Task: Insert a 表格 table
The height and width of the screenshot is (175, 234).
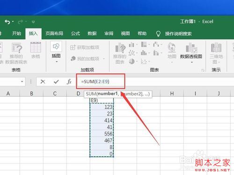Action: tap(36, 50)
